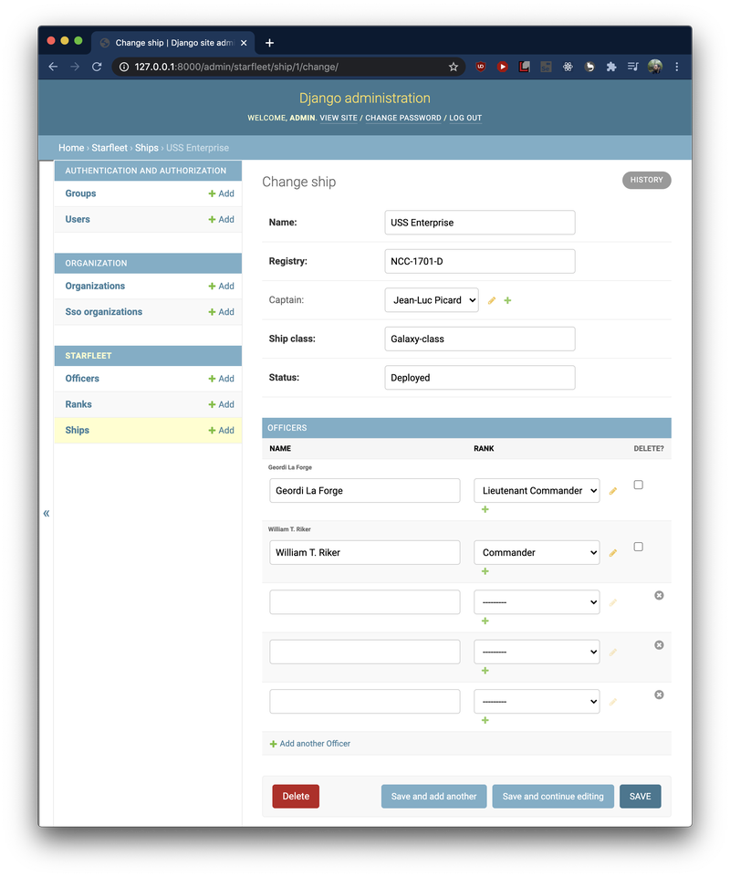Click Add next to Officers
The width and height of the screenshot is (730, 877).
click(x=222, y=379)
